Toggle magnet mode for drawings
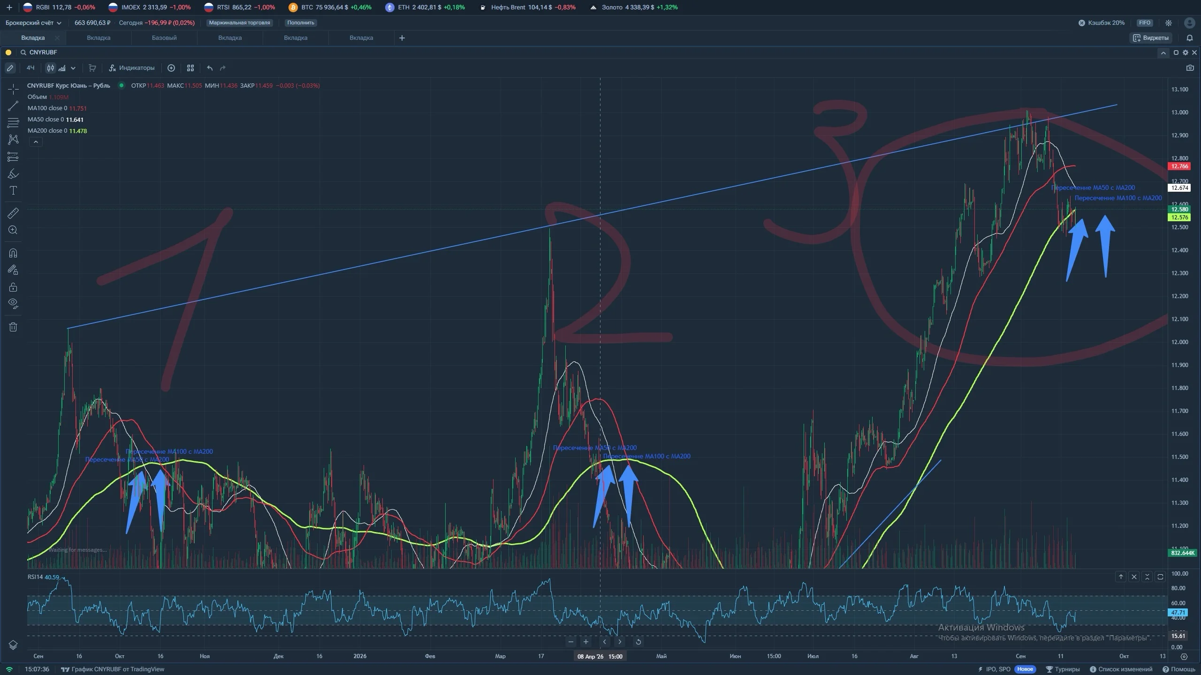The image size is (1201, 675). point(13,253)
